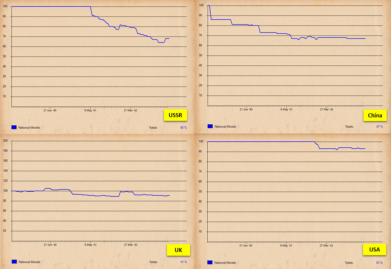Image resolution: width=391 pixels, height=269 pixels.
Task: Click the 21 Jun '40 marker on UK chart
Action: pos(50,245)
